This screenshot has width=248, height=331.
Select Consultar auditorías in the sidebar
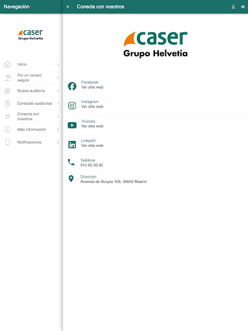[x=32, y=103]
